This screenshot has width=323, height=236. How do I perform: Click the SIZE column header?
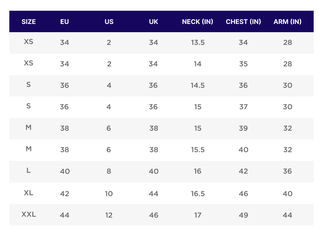pyautogui.click(x=29, y=21)
